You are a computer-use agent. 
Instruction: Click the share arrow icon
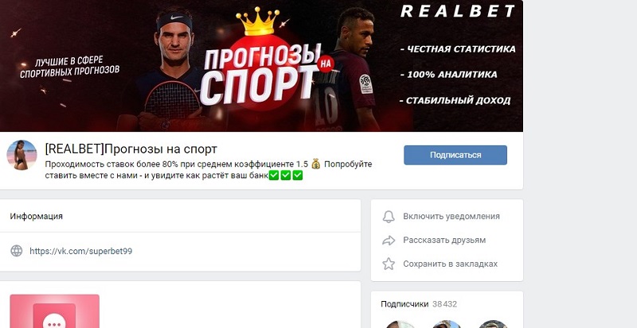(389, 241)
